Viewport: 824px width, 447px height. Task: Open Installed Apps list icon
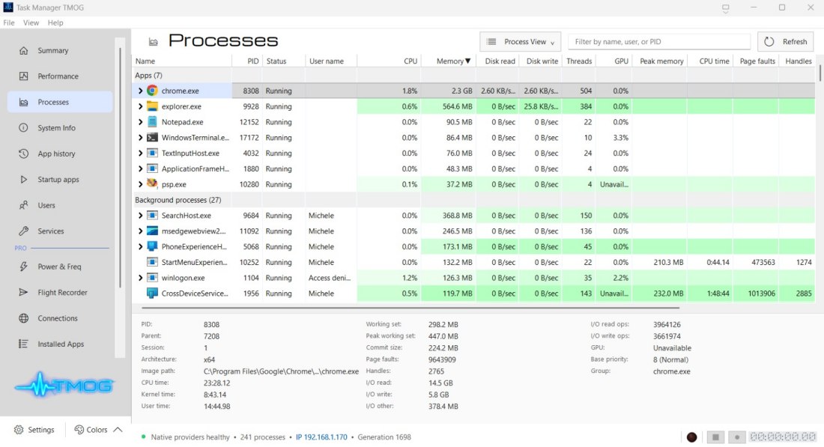click(x=23, y=344)
